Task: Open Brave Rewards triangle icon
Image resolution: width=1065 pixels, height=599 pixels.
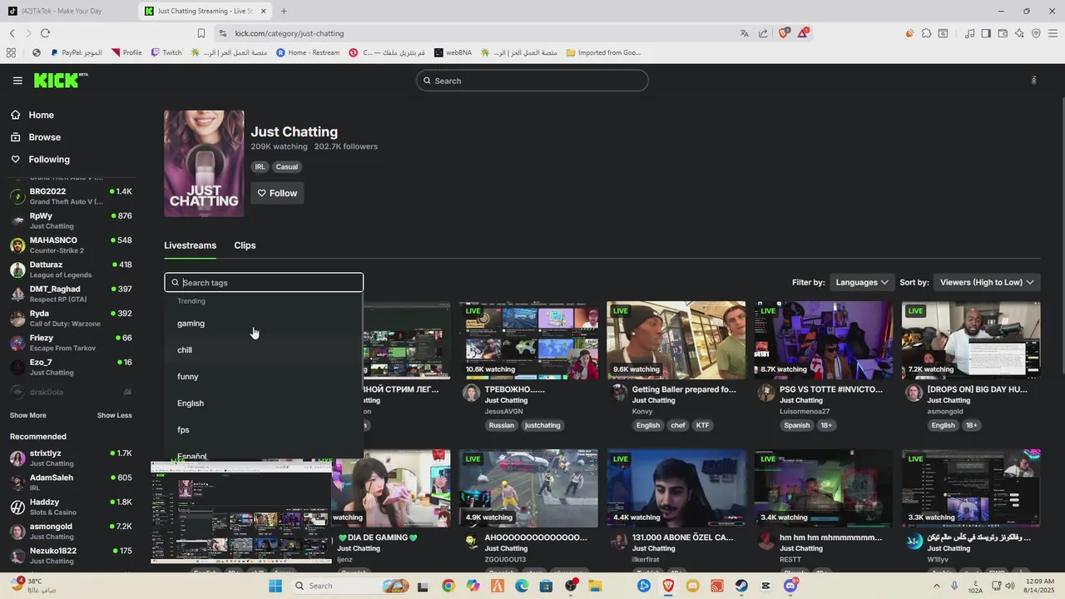Action: (803, 33)
